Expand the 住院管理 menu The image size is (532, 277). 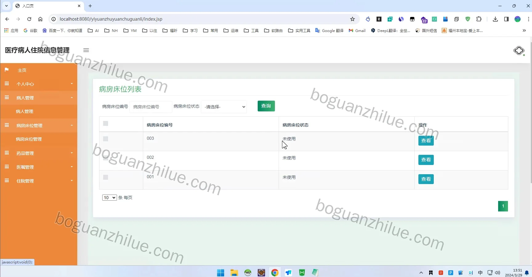[x=39, y=181]
